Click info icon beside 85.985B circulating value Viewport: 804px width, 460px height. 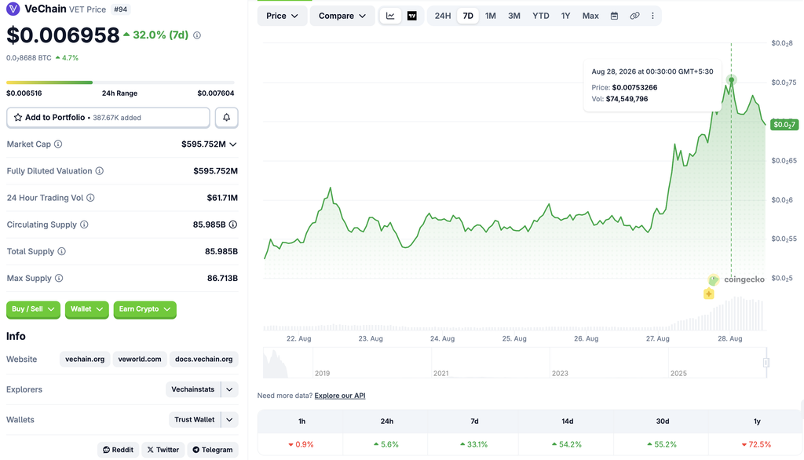(x=232, y=225)
